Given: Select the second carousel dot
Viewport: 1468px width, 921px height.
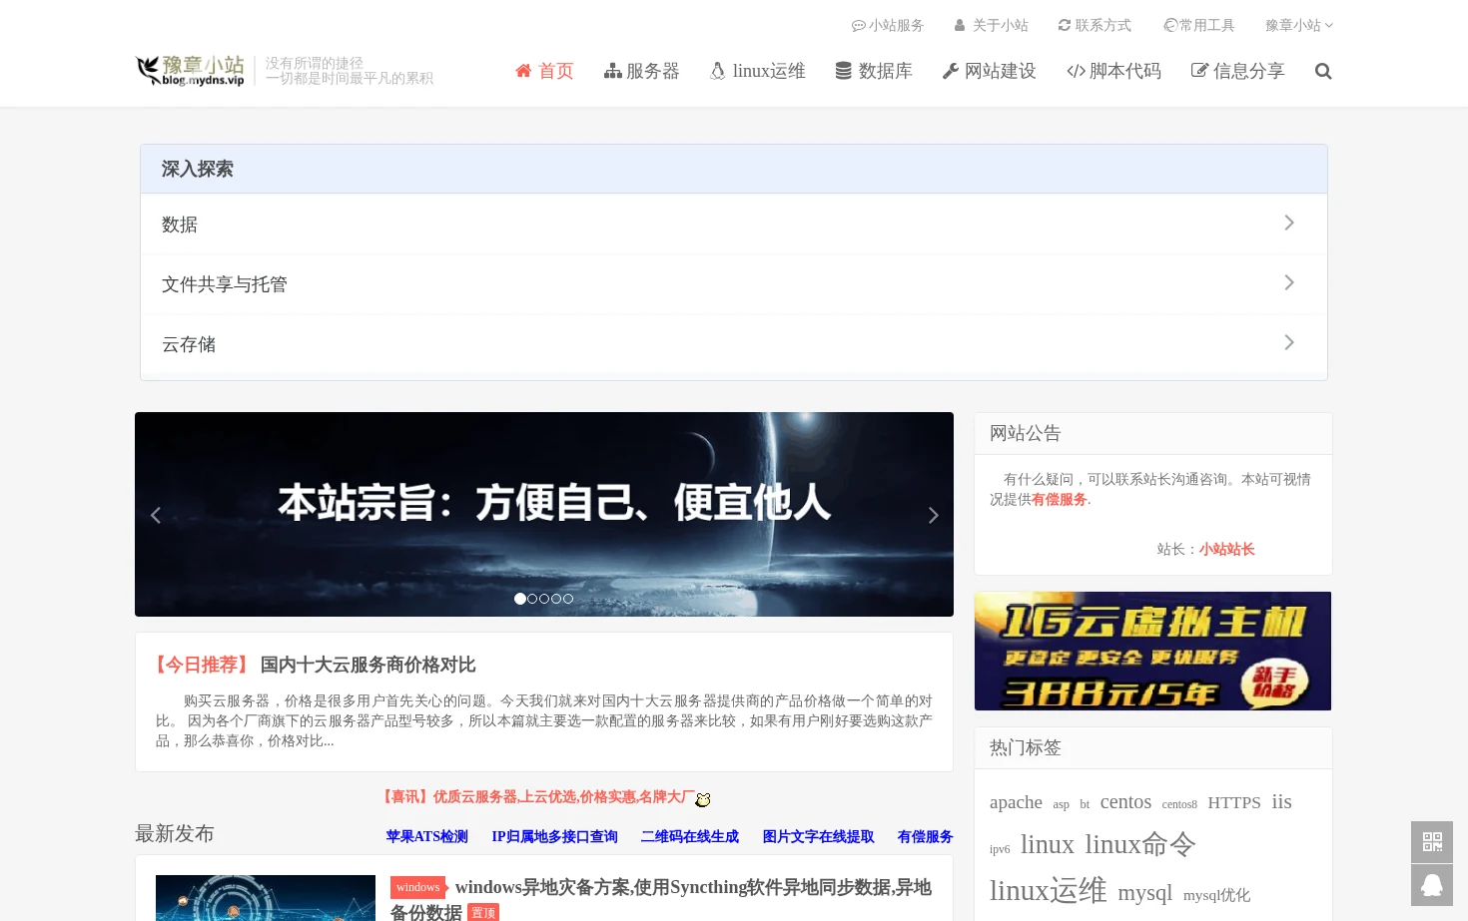Looking at the screenshot, I should 532,599.
